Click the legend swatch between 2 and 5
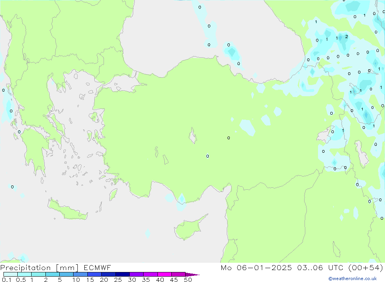This screenshot has height=282, width=385. pos(52,274)
